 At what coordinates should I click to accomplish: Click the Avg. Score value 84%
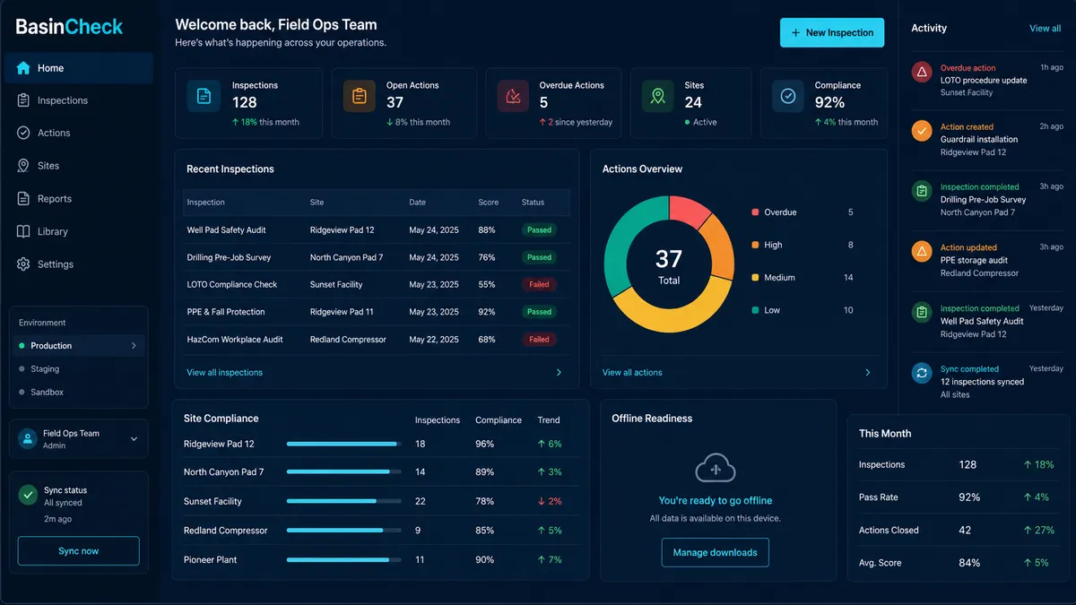[969, 563]
